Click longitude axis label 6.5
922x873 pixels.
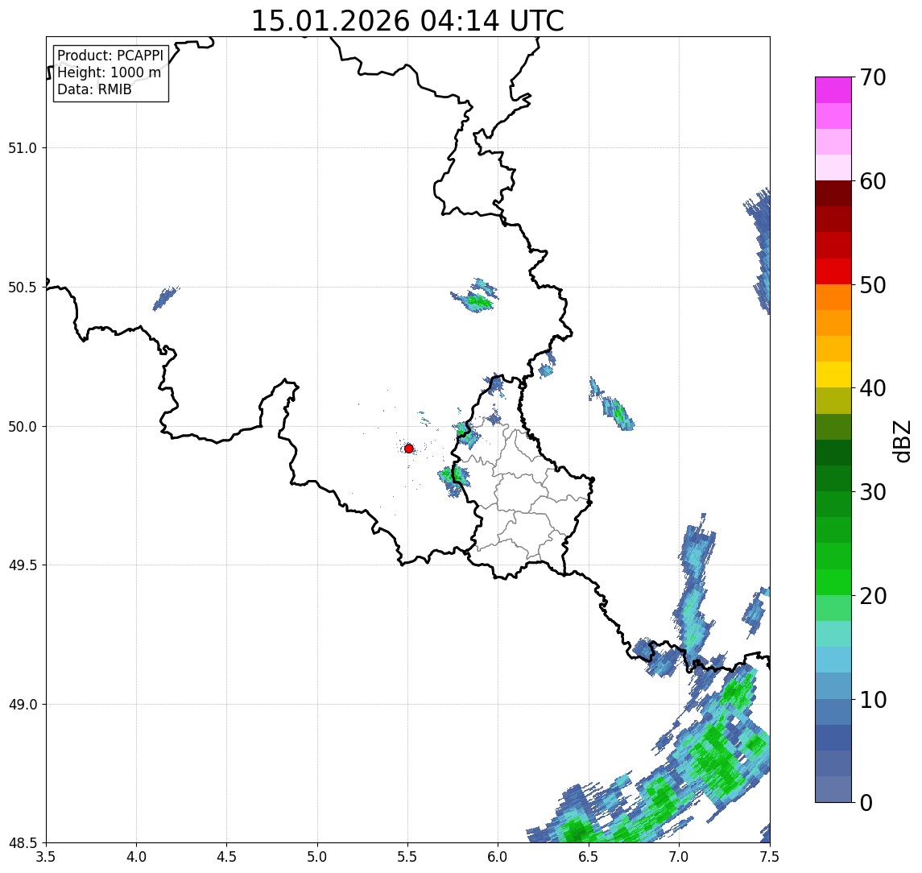[x=589, y=857]
